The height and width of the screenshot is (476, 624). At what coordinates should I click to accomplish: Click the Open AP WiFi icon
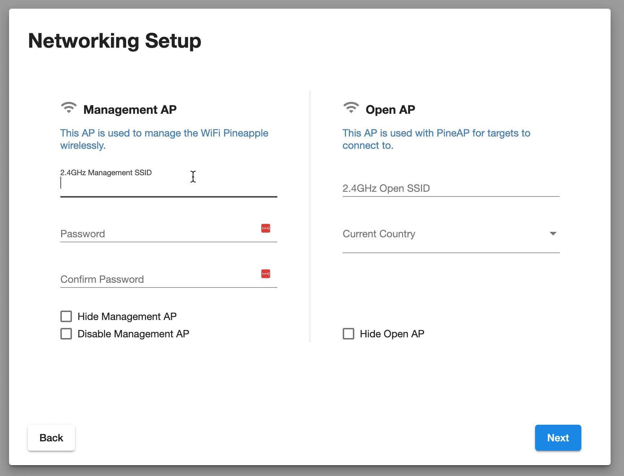tap(351, 108)
